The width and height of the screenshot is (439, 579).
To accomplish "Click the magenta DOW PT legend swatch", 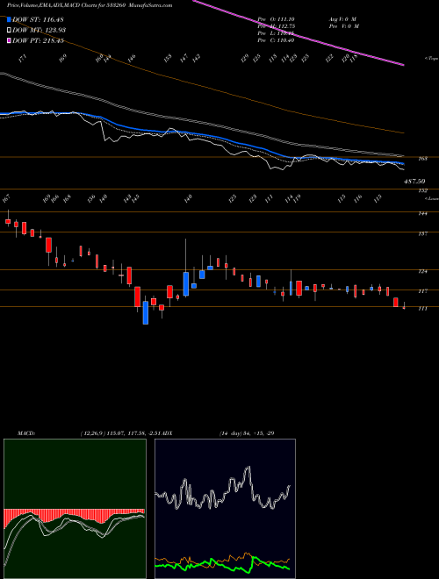I will click(9, 40).
